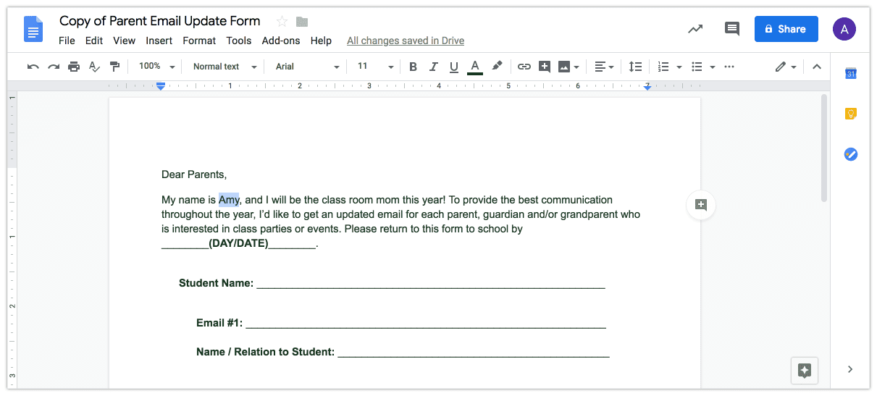
Task: Click 'Name / Relation to Student:' label
Action: coord(265,352)
